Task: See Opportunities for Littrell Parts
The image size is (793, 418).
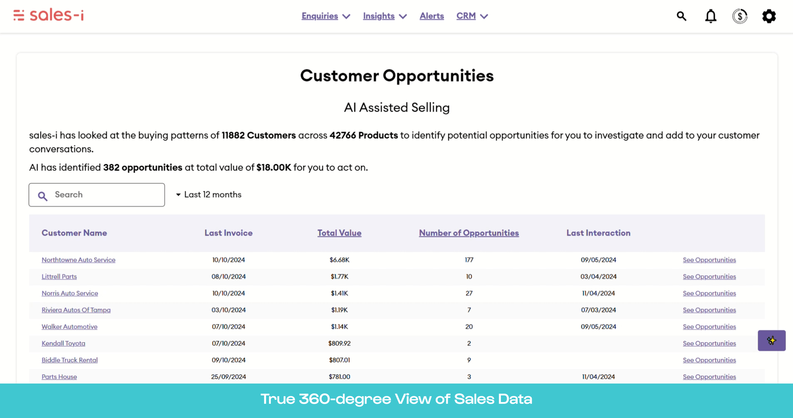Action: pyautogui.click(x=709, y=276)
